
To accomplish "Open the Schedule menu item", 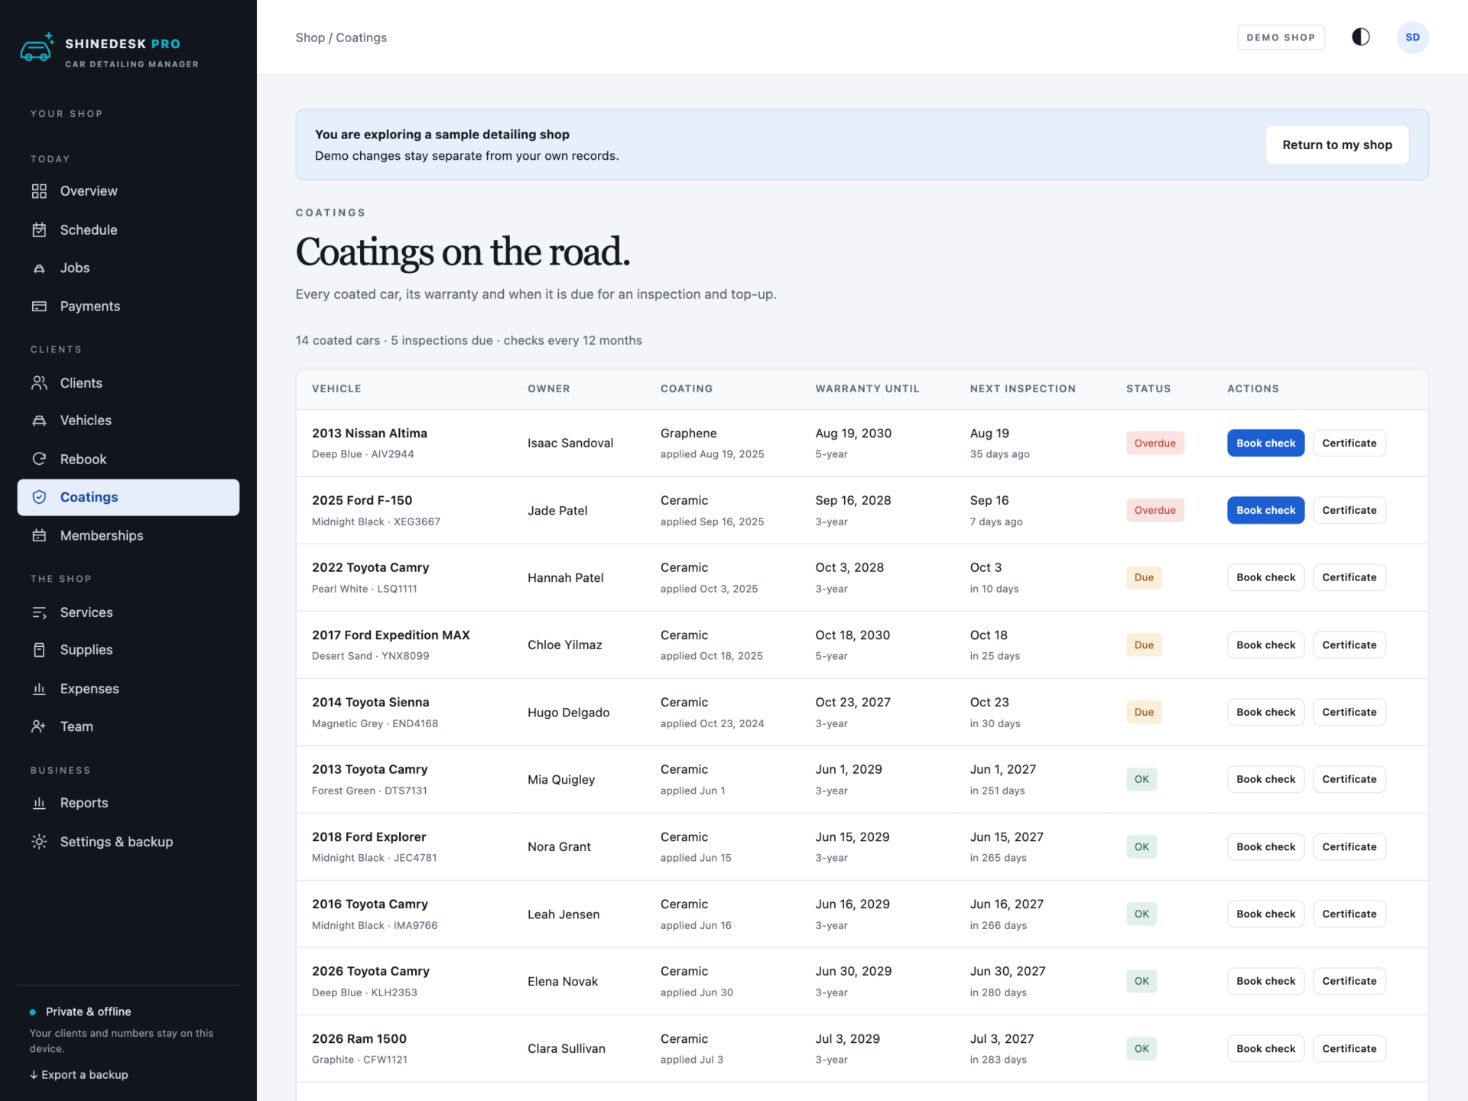I will coord(128,229).
